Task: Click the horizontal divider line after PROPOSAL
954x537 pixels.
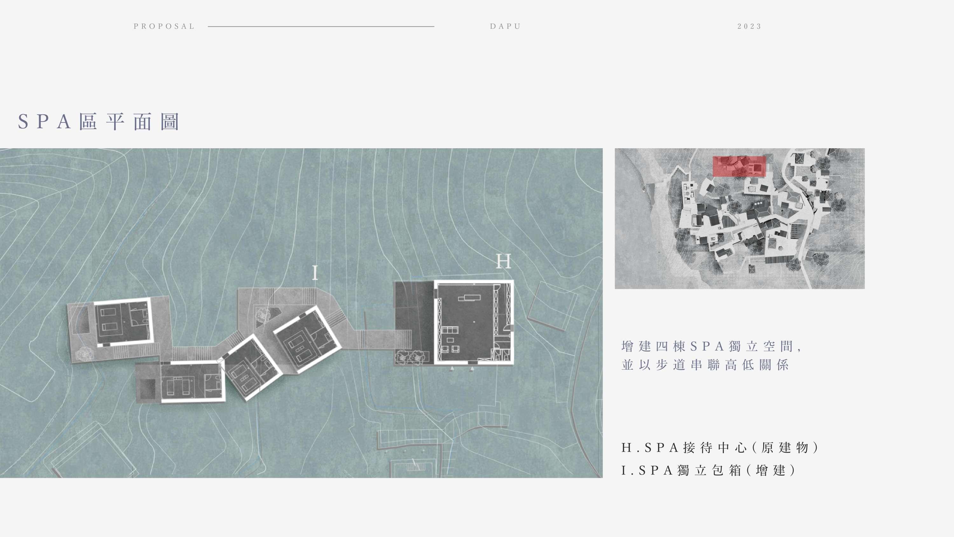Action: point(321,27)
